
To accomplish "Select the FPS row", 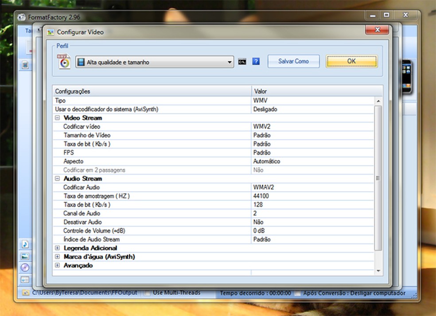I will pos(213,152).
